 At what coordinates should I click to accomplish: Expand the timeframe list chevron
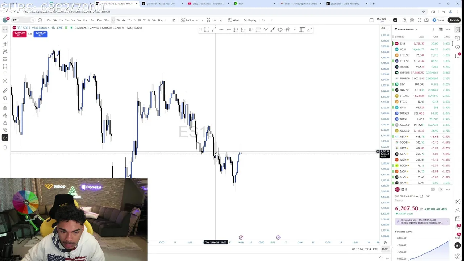coord(166,20)
